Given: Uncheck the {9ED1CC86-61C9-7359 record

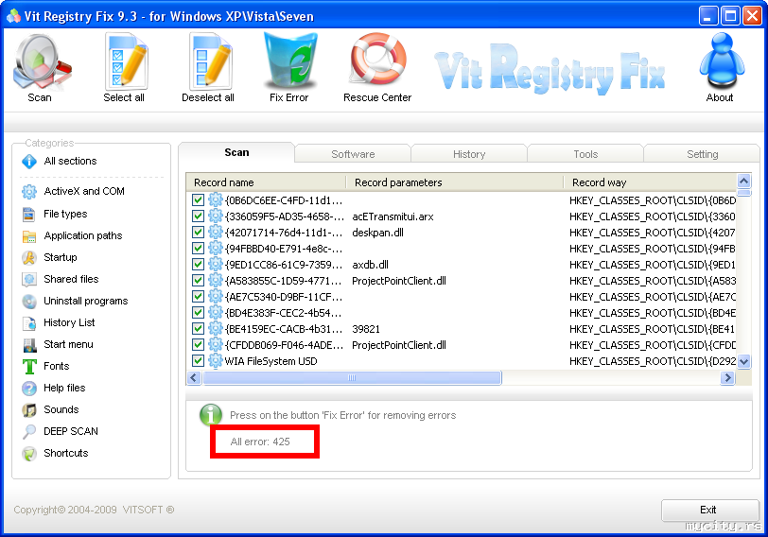Looking at the screenshot, I should 198,265.
